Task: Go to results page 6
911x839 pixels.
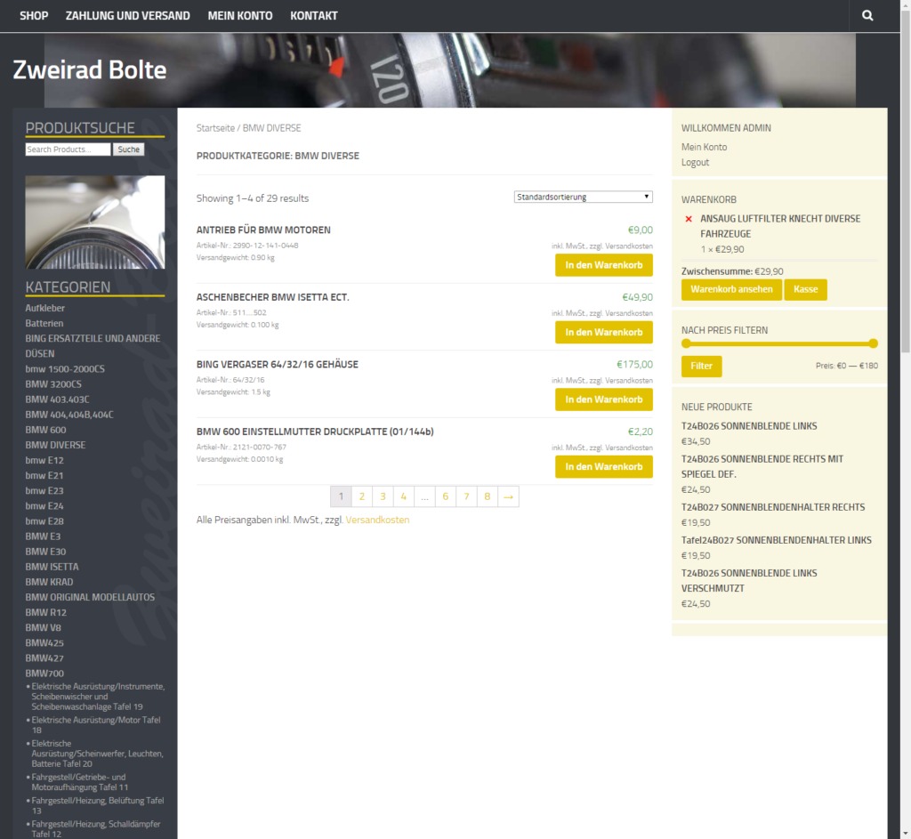Action: [446, 496]
